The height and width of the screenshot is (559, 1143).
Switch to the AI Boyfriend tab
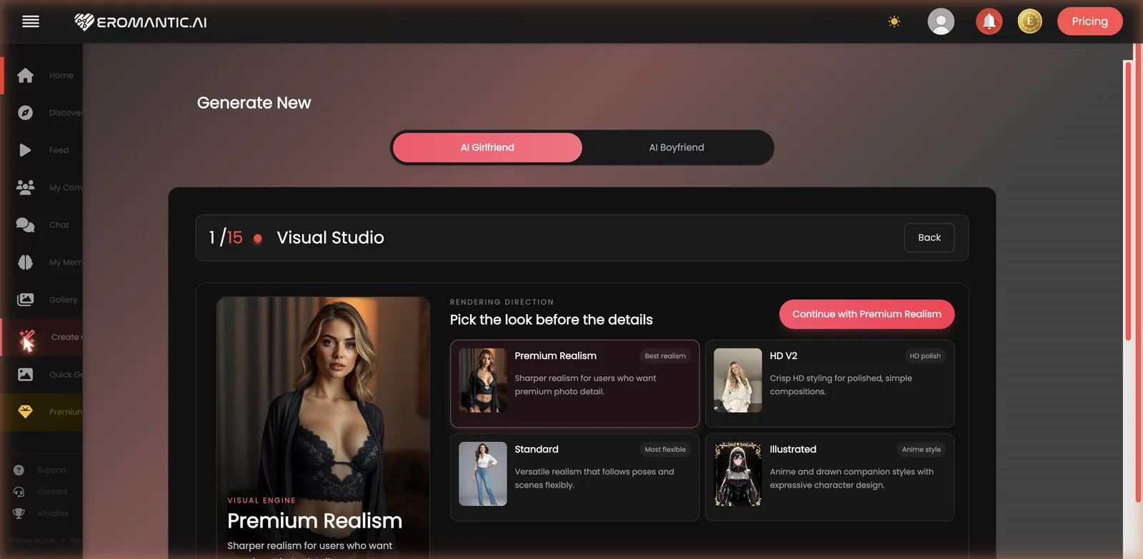[677, 148]
